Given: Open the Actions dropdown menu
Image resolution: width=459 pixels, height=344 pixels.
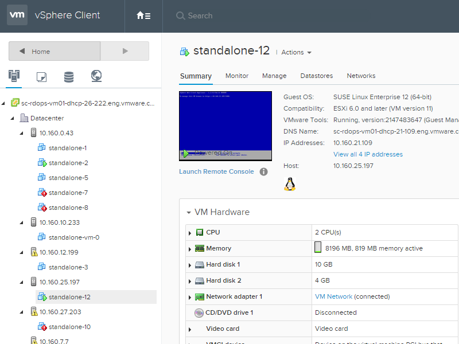Looking at the screenshot, I should [296, 52].
